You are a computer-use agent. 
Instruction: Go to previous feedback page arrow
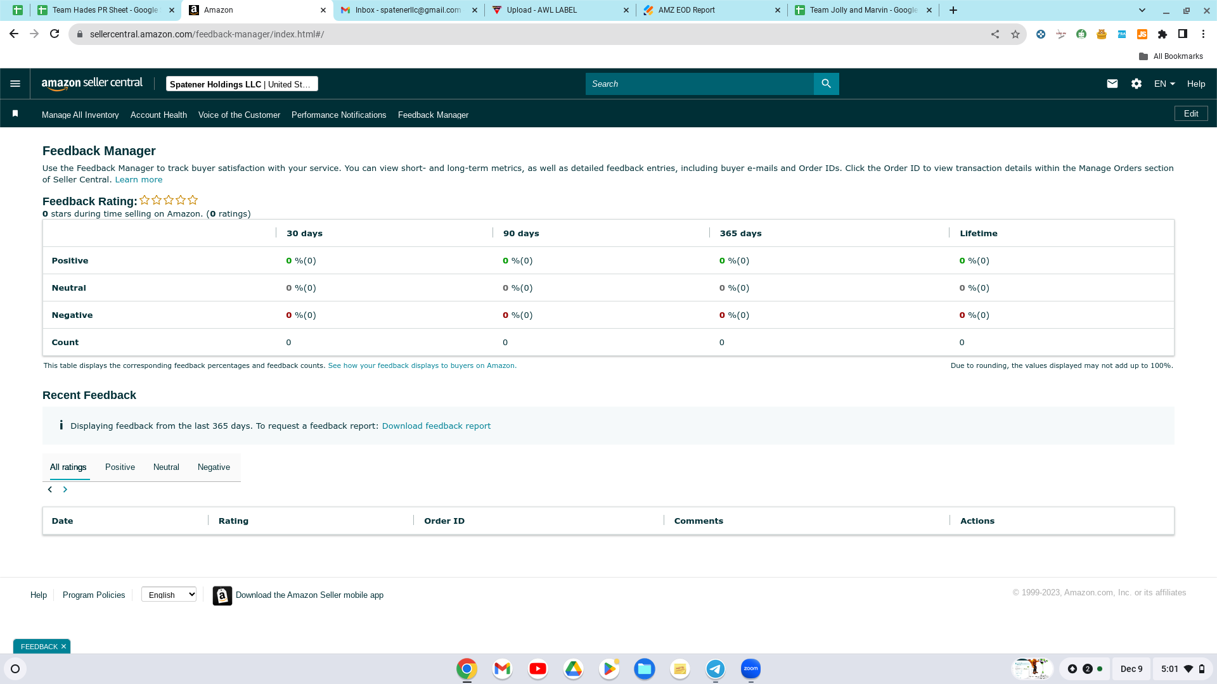pos(50,490)
